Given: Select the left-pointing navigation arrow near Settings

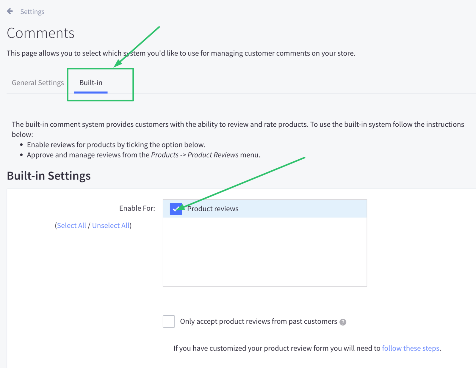Looking at the screenshot, I should (10, 11).
